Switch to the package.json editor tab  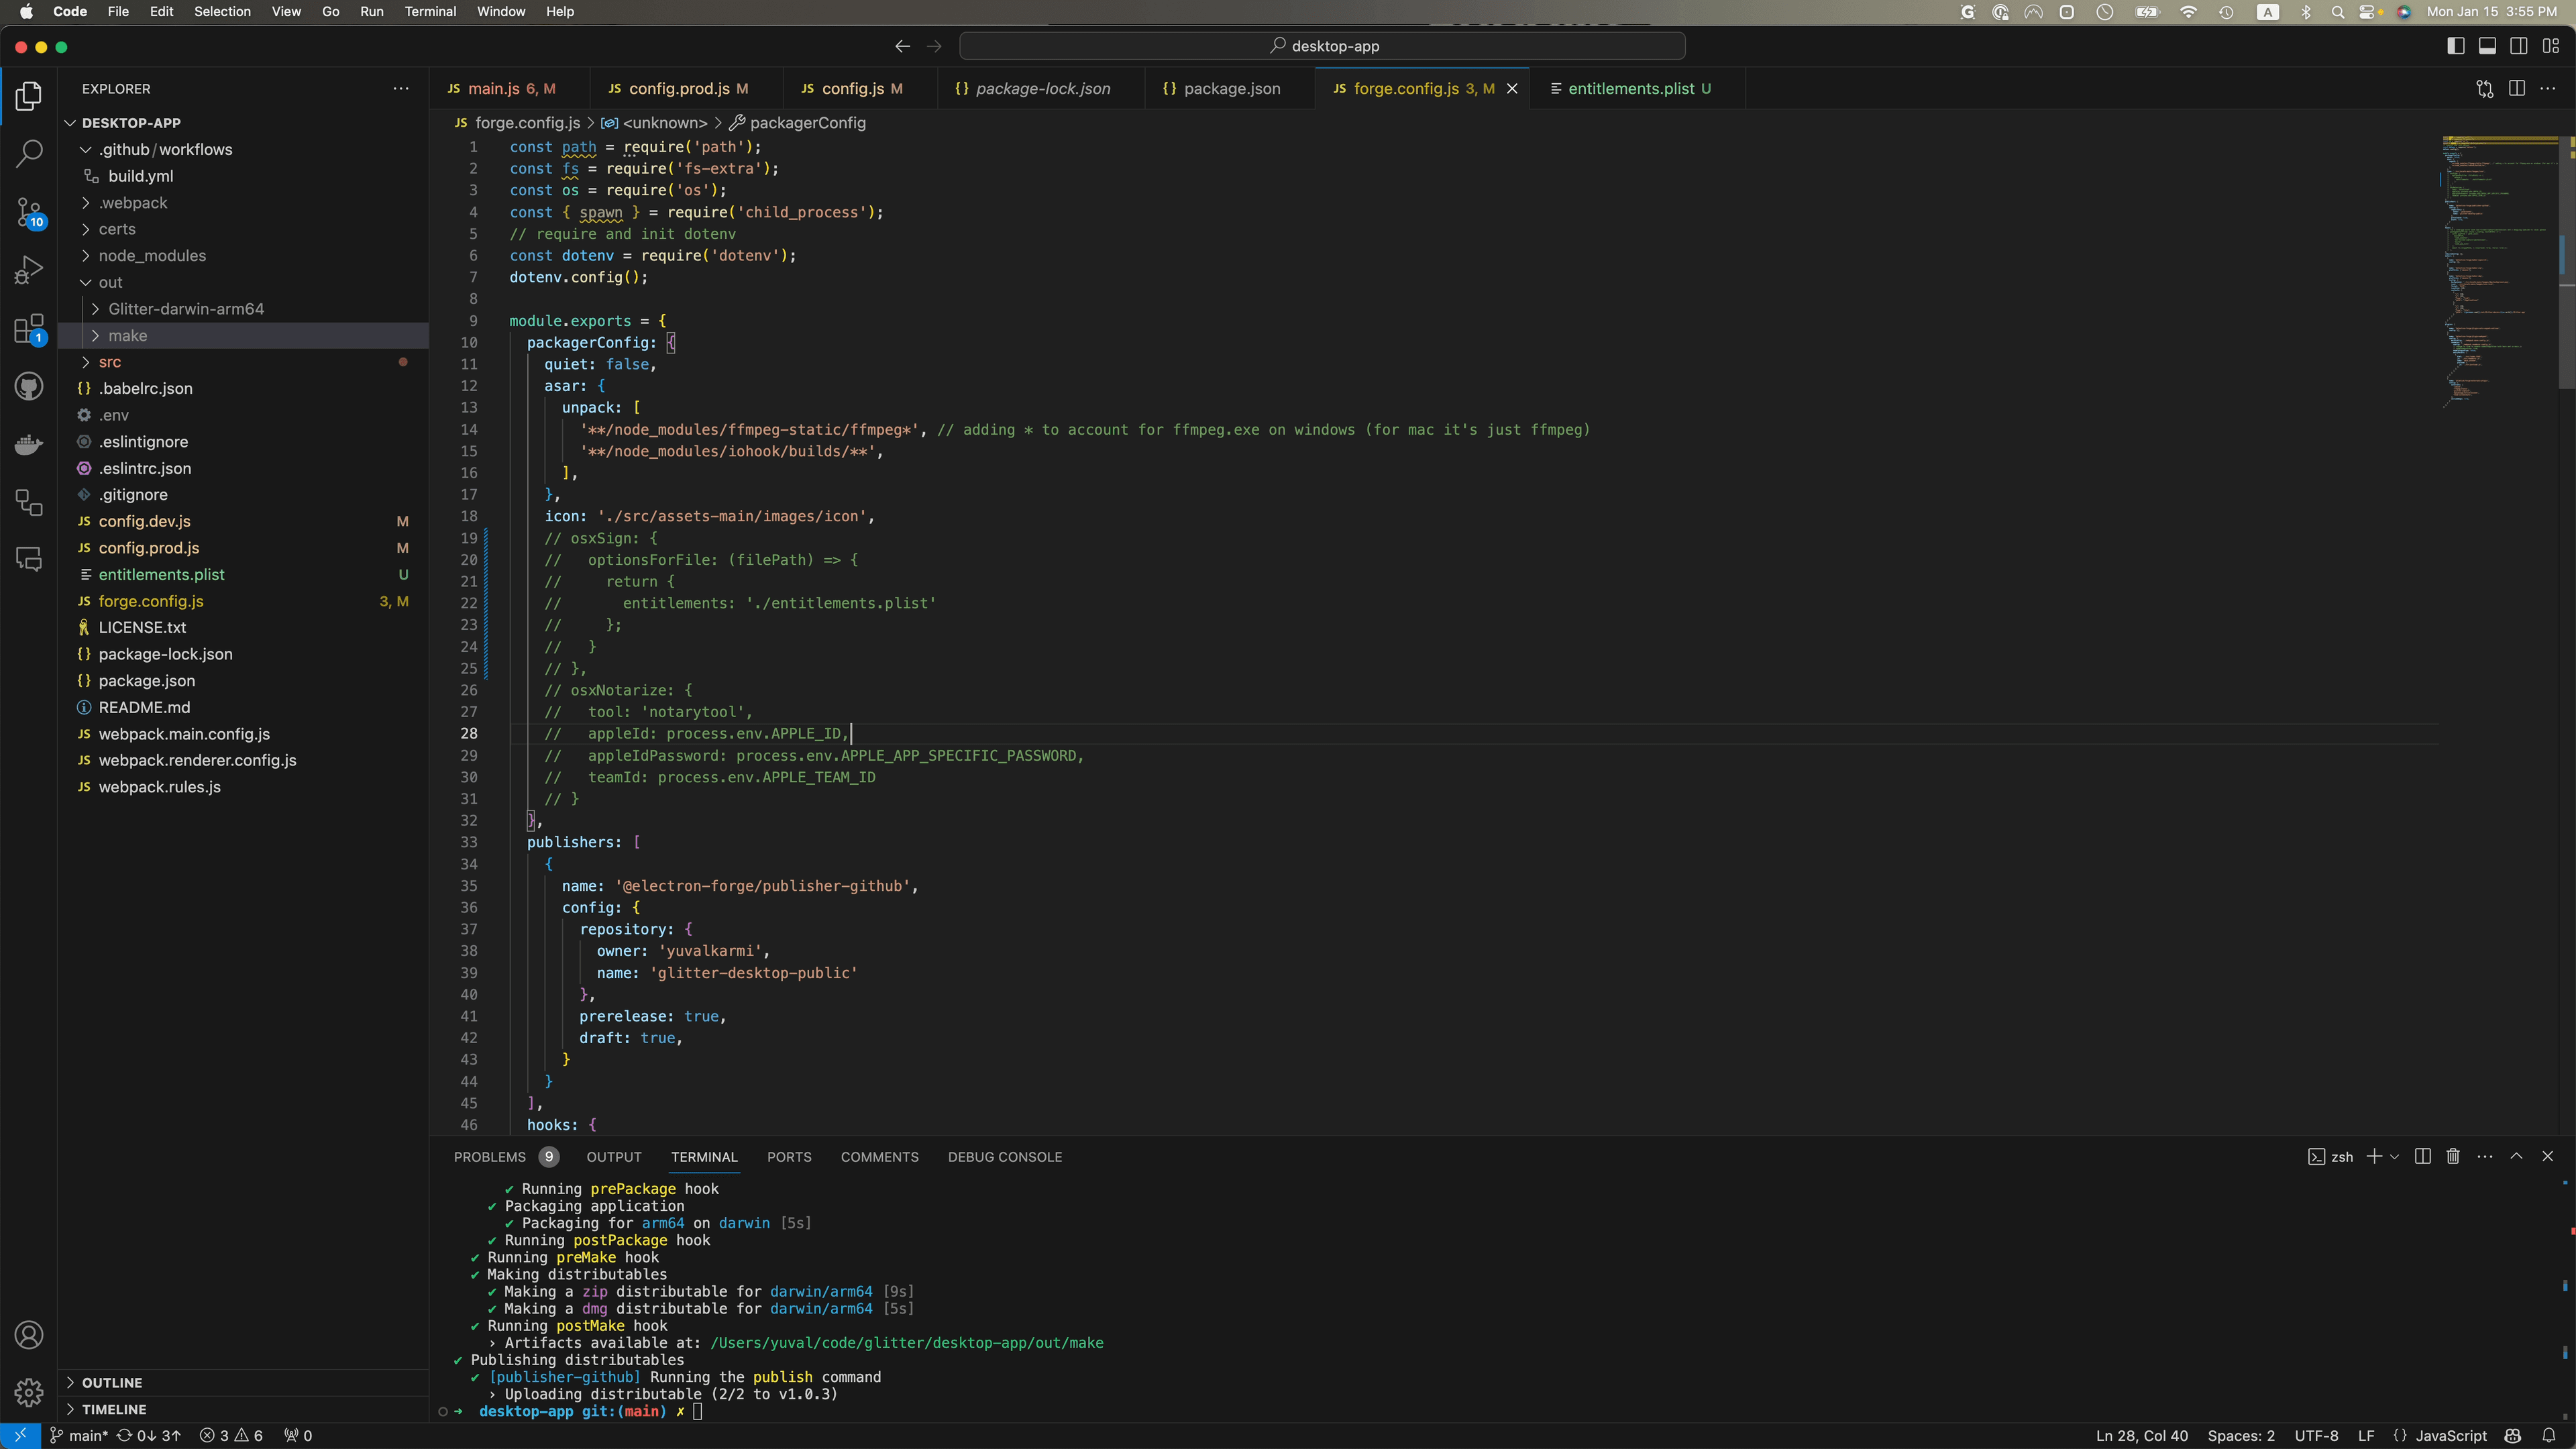pyautogui.click(x=1231, y=88)
